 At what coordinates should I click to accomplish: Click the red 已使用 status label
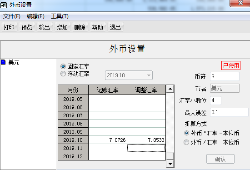pyautogui.click(x=231, y=65)
